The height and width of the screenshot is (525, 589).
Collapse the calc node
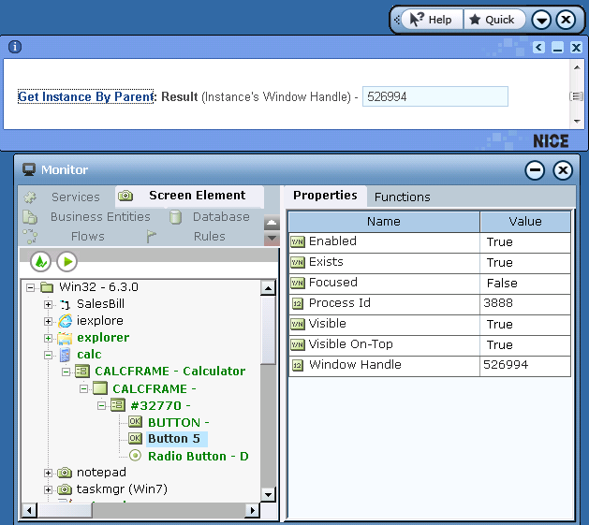point(48,355)
